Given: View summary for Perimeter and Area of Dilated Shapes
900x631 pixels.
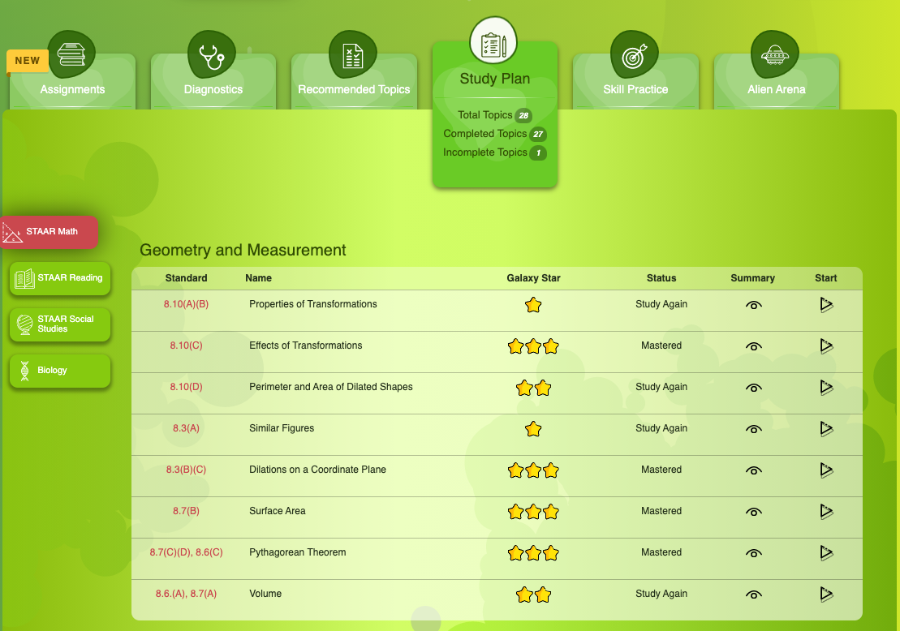Looking at the screenshot, I should coord(754,388).
